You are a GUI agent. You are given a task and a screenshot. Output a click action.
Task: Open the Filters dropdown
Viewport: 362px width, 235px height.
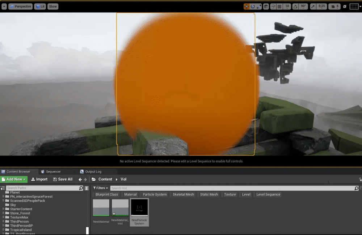click(100, 188)
